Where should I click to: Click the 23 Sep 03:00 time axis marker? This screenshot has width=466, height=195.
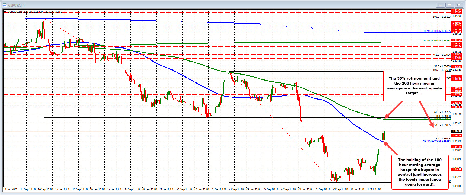[x=219, y=189]
